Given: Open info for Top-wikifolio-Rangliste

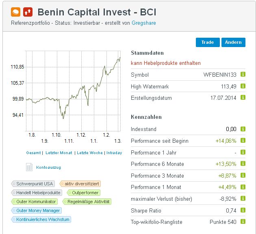Looking at the screenshot, I should coord(243,222).
